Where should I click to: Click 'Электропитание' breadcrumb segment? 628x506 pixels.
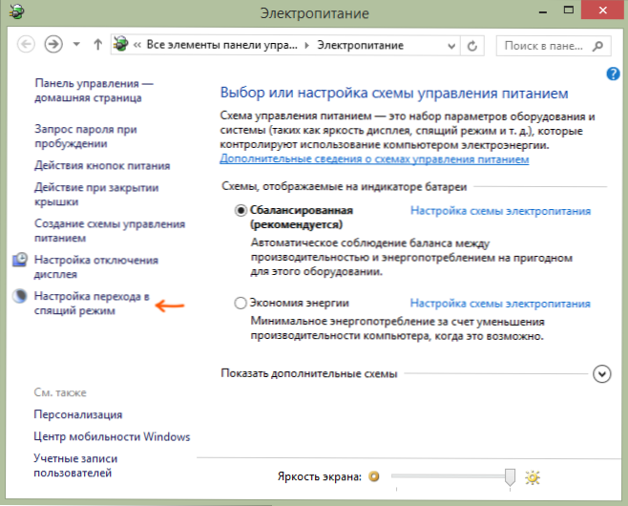[x=360, y=45]
